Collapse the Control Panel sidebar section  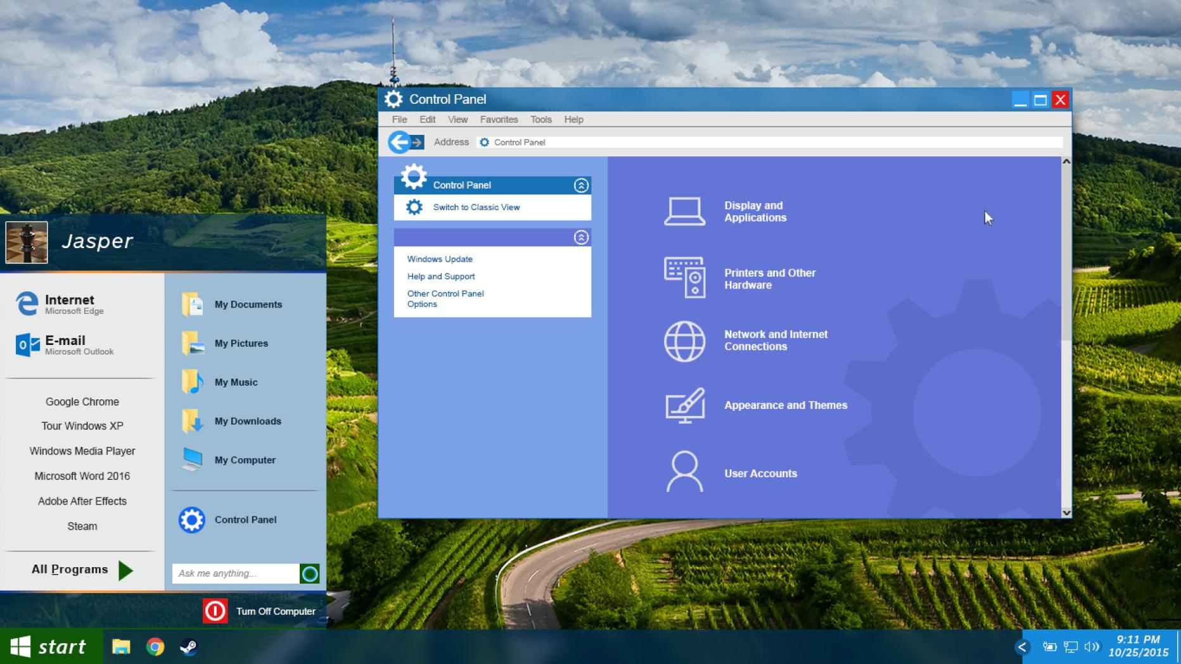580,185
